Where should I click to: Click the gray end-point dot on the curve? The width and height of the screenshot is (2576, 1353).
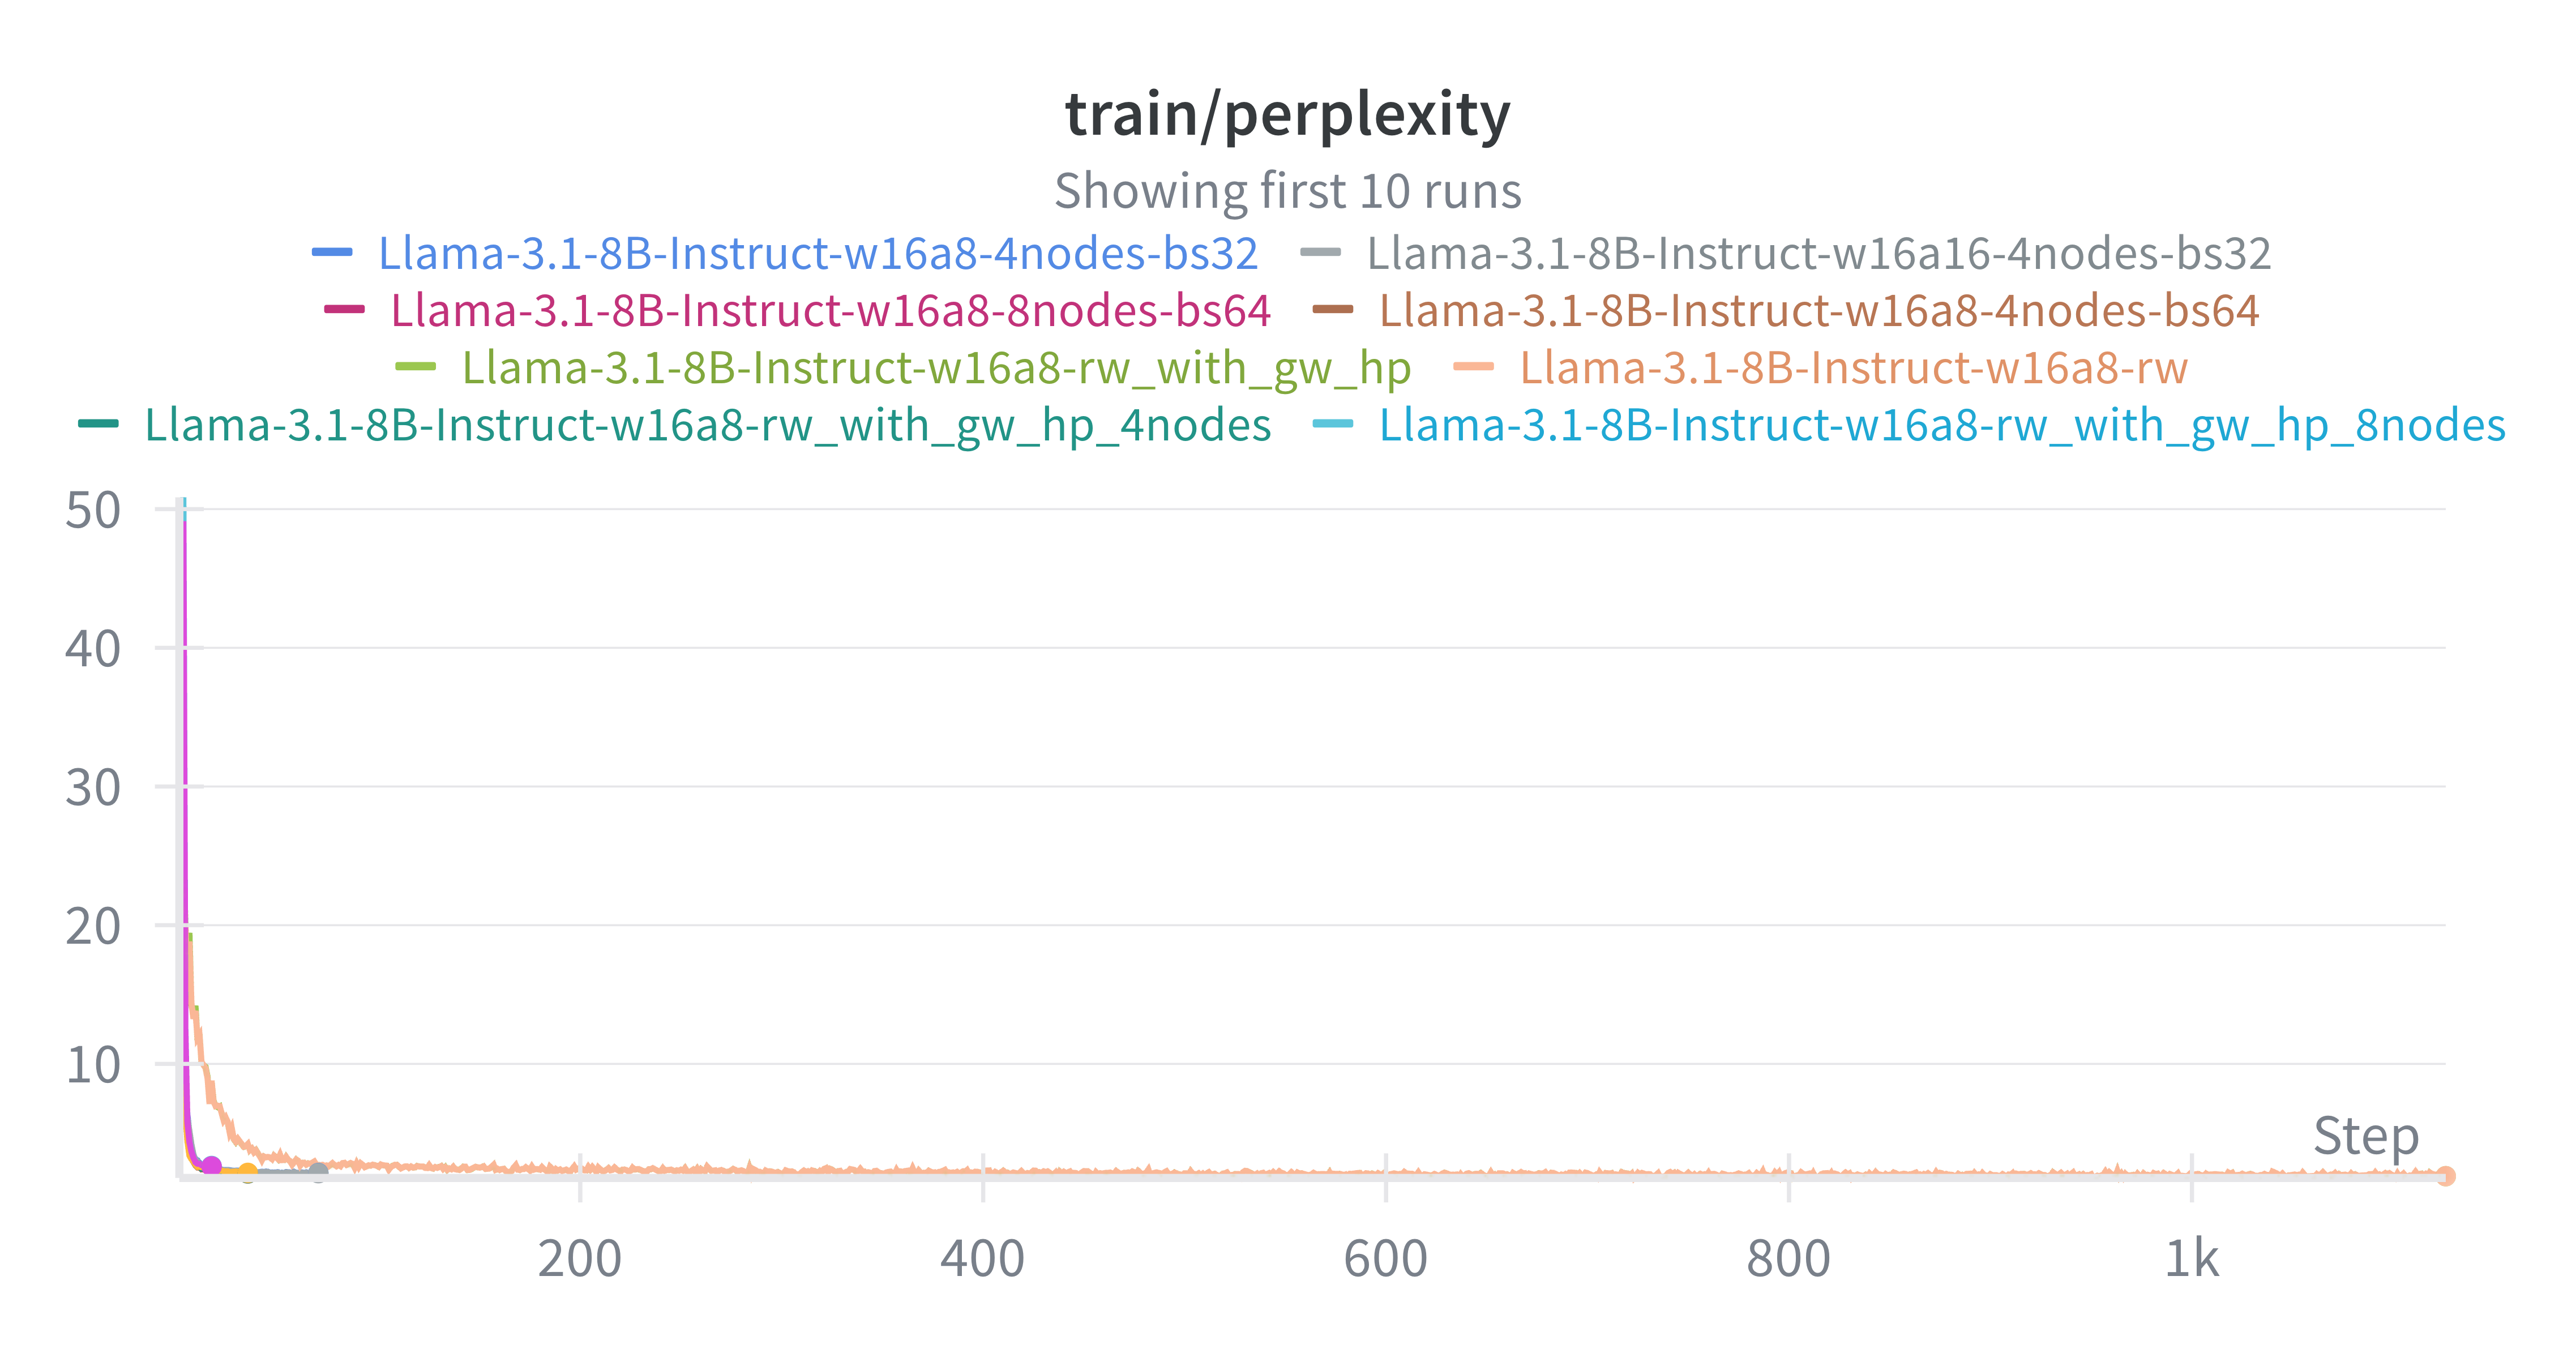(318, 1172)
